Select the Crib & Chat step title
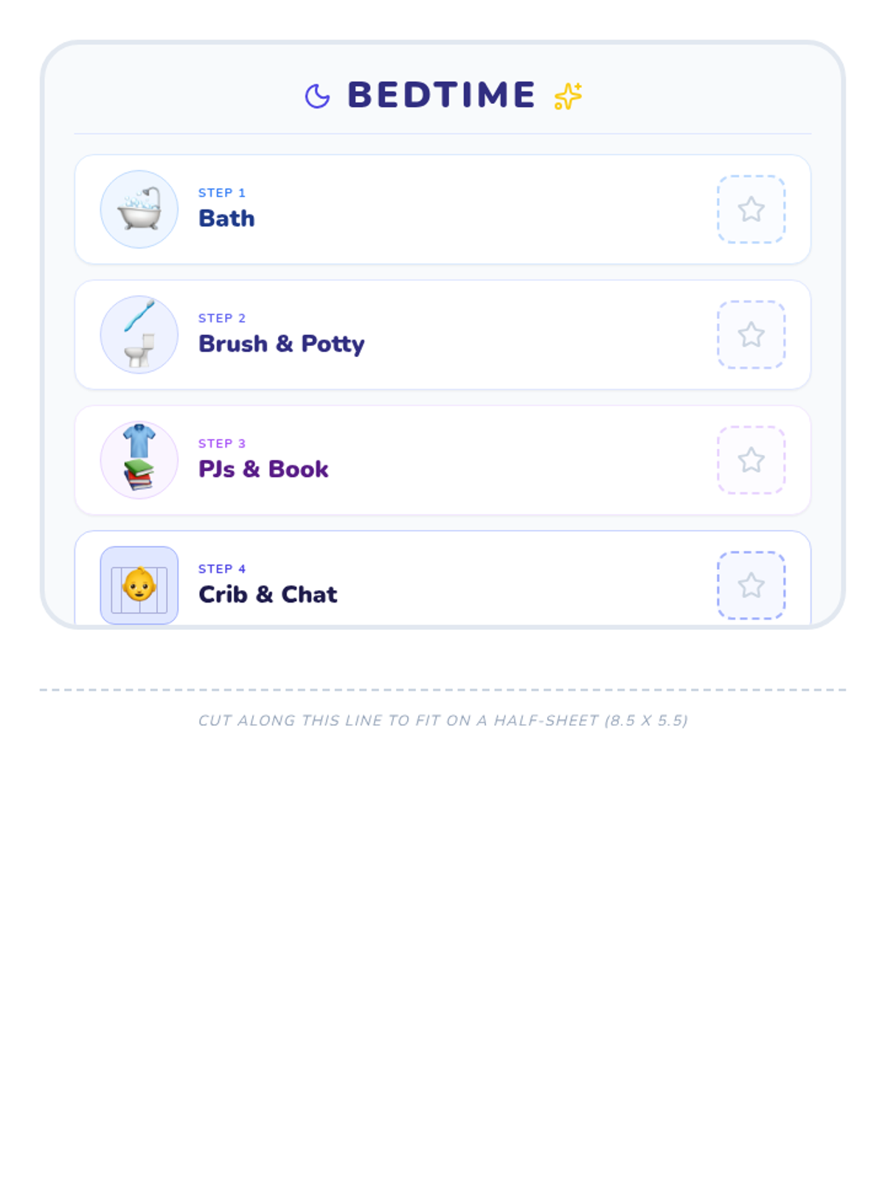Viewport: 885px width, 1180px height. (268, 594)
